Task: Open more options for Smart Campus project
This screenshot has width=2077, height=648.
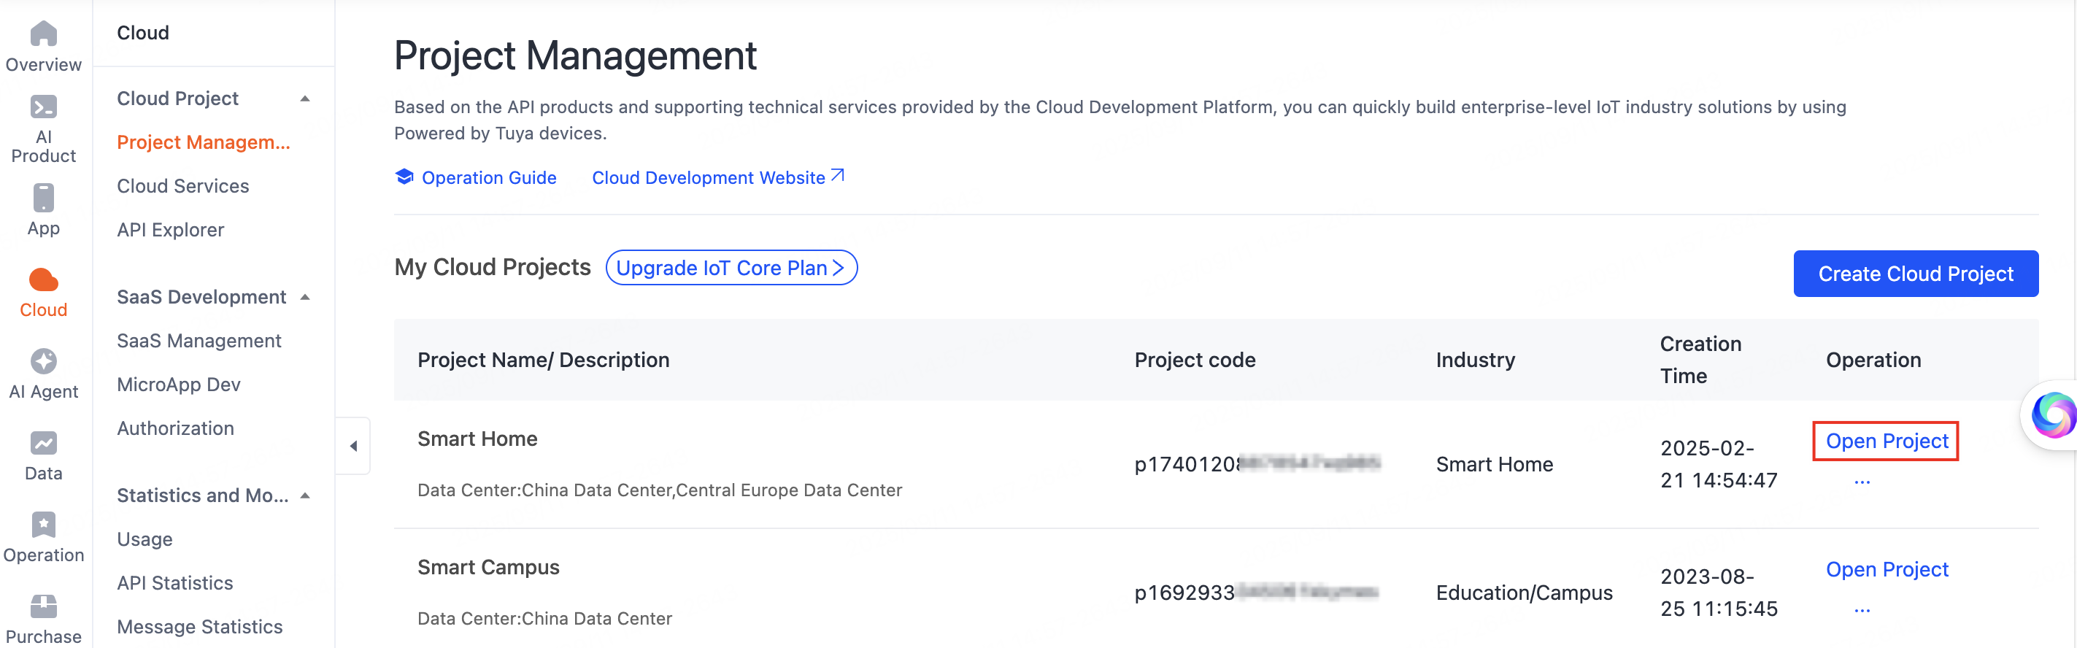Action: [1862, 611]
